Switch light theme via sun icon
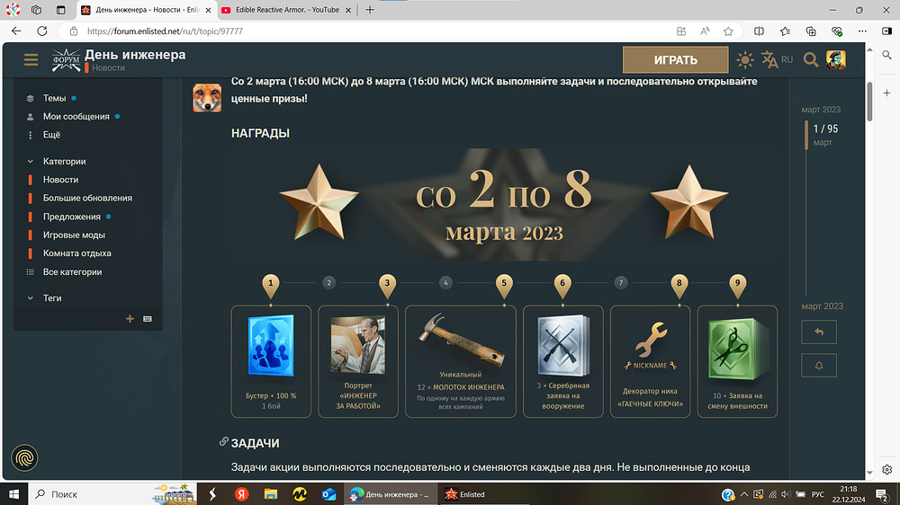This screenshot has width=900, height=505. [x=745, y=60]
